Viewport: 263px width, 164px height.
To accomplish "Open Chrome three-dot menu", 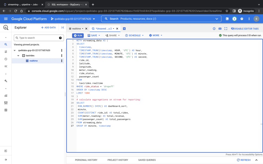I will pos(259,11).
